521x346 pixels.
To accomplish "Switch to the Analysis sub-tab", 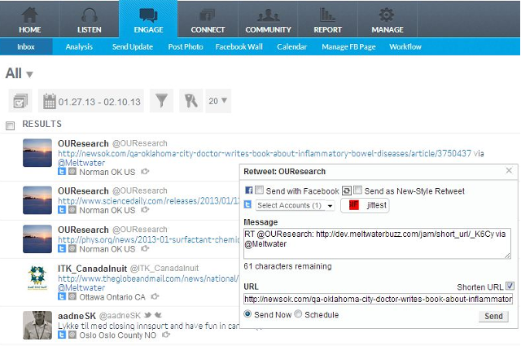I will [x=79, y=47].
